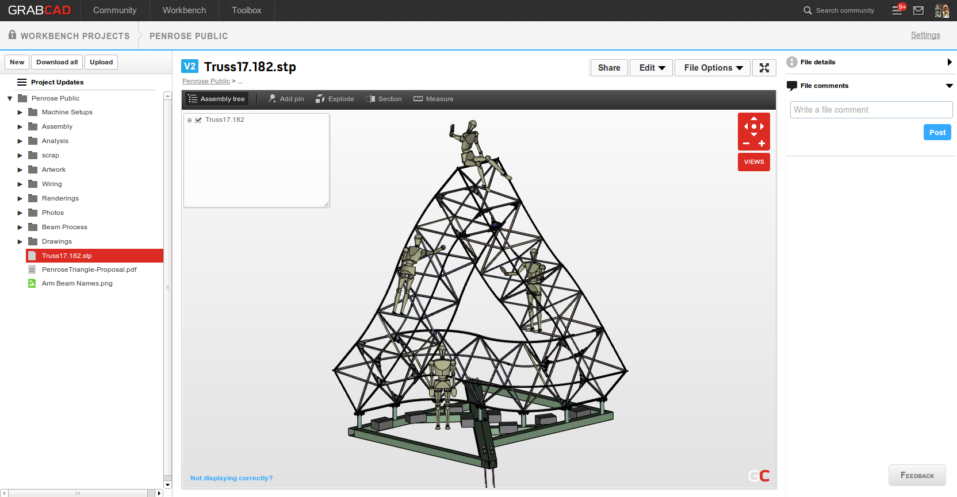Open the Edit dropdown menu
Screen dimensions: 957x497
tap(651, 68)
